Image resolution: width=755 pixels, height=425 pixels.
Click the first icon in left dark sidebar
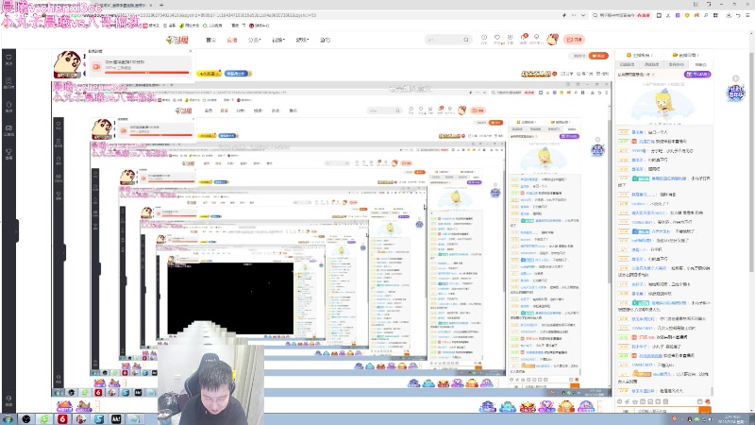coord(8,59)
